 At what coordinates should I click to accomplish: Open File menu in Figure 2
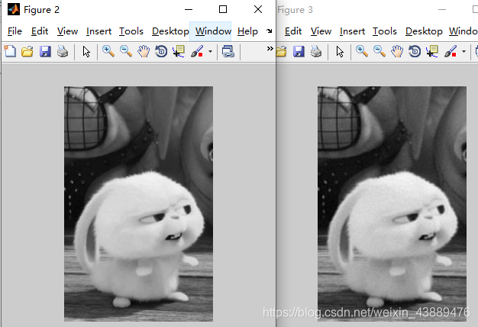[x=15, y=31]
